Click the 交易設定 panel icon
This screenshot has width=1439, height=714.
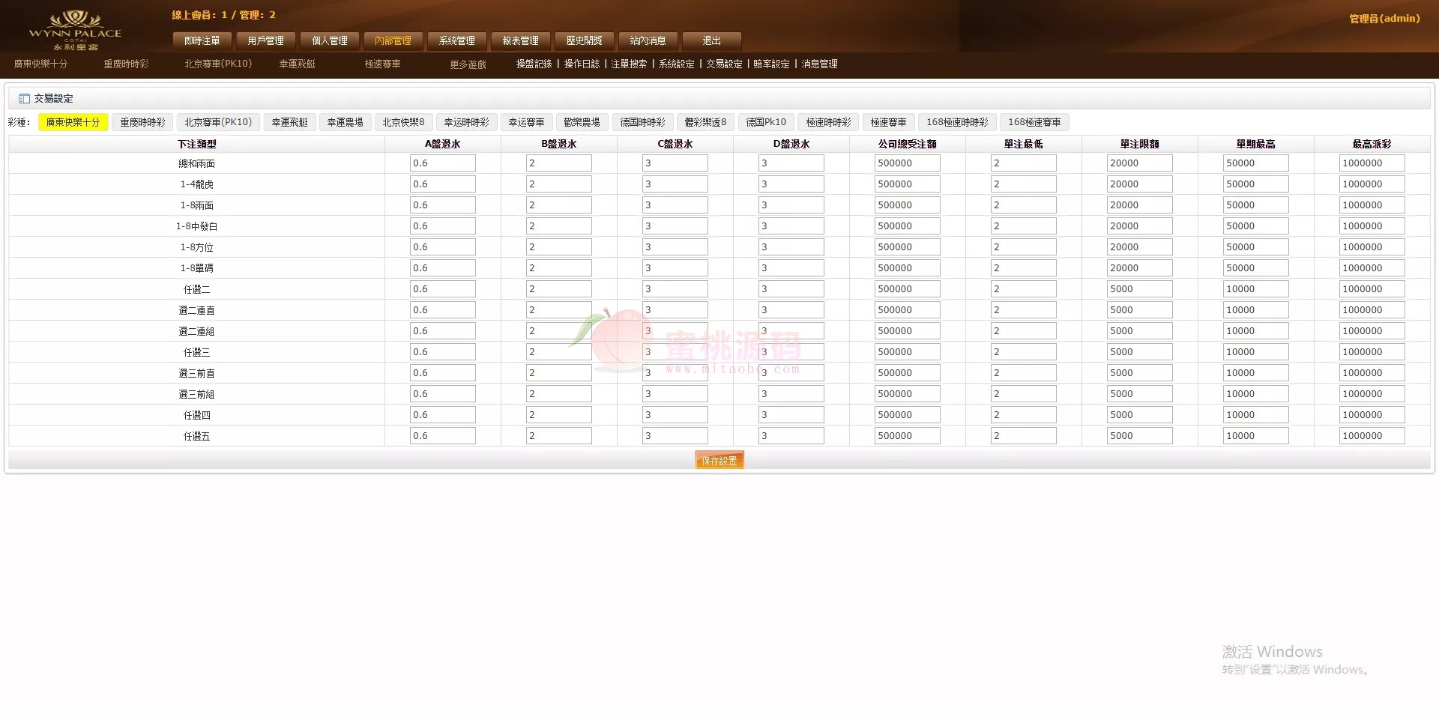(24, 99)
